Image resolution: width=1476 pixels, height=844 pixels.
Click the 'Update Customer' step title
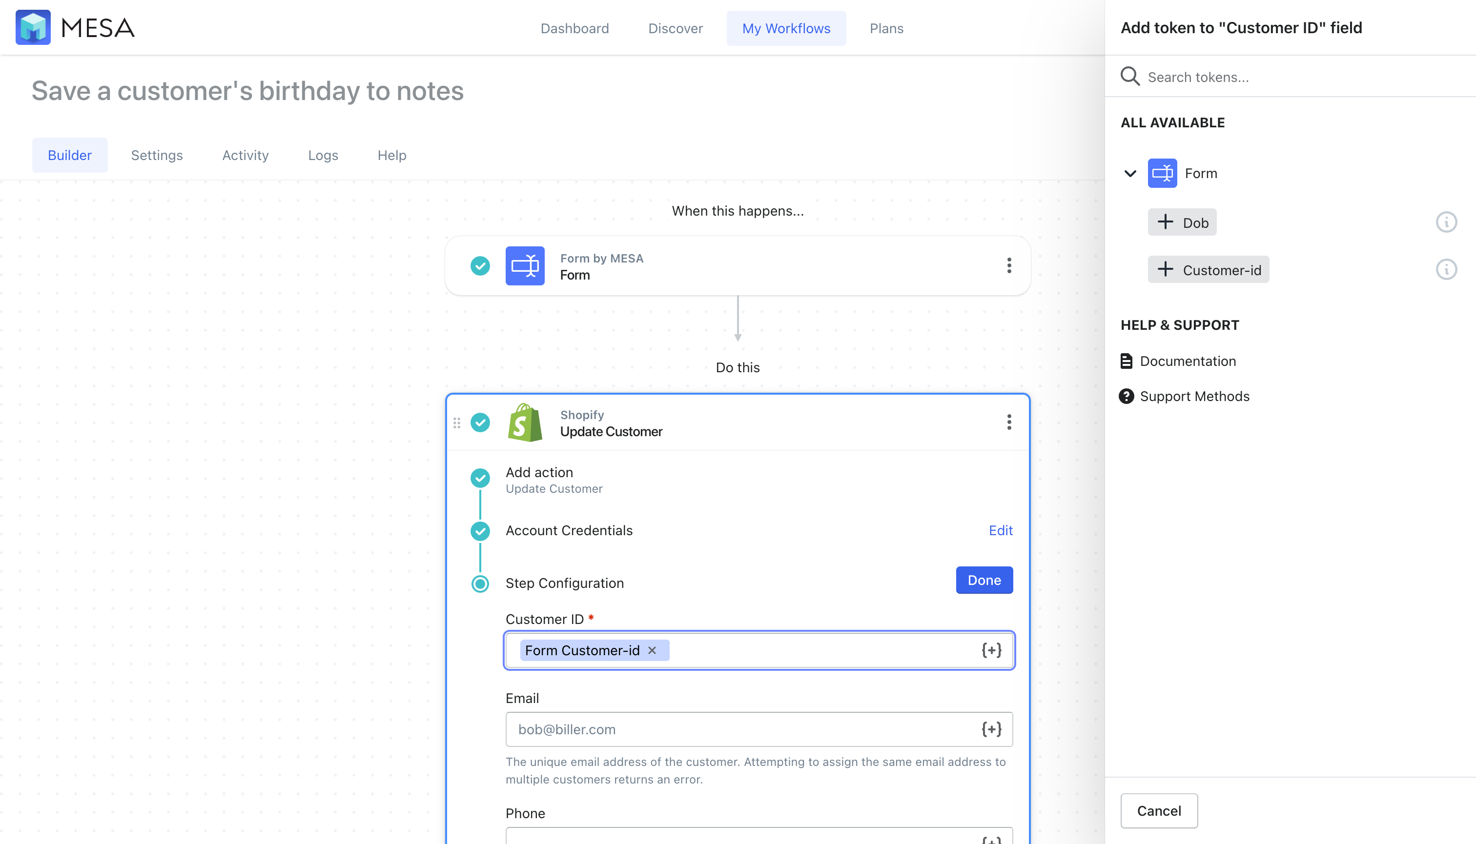[x=611, y=432]
